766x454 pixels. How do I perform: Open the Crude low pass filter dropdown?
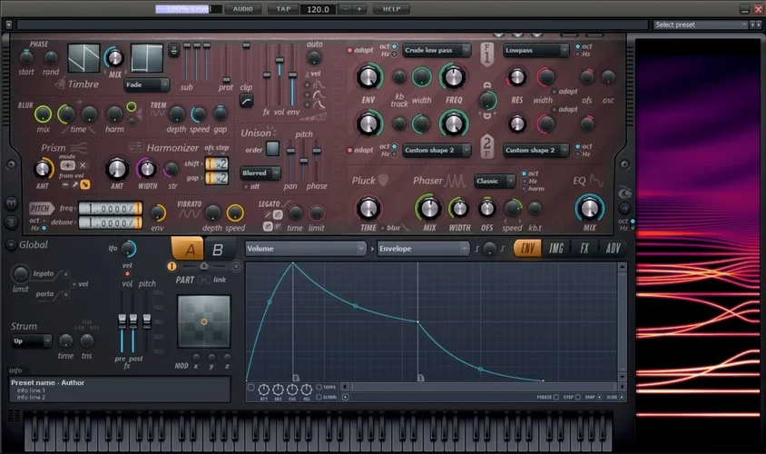coord(437,51)
